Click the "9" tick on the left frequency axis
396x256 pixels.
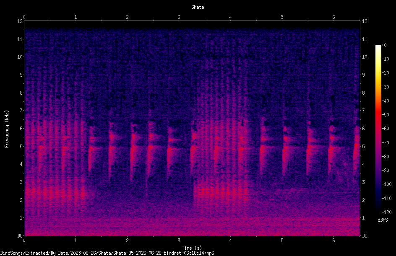[21, 75]
